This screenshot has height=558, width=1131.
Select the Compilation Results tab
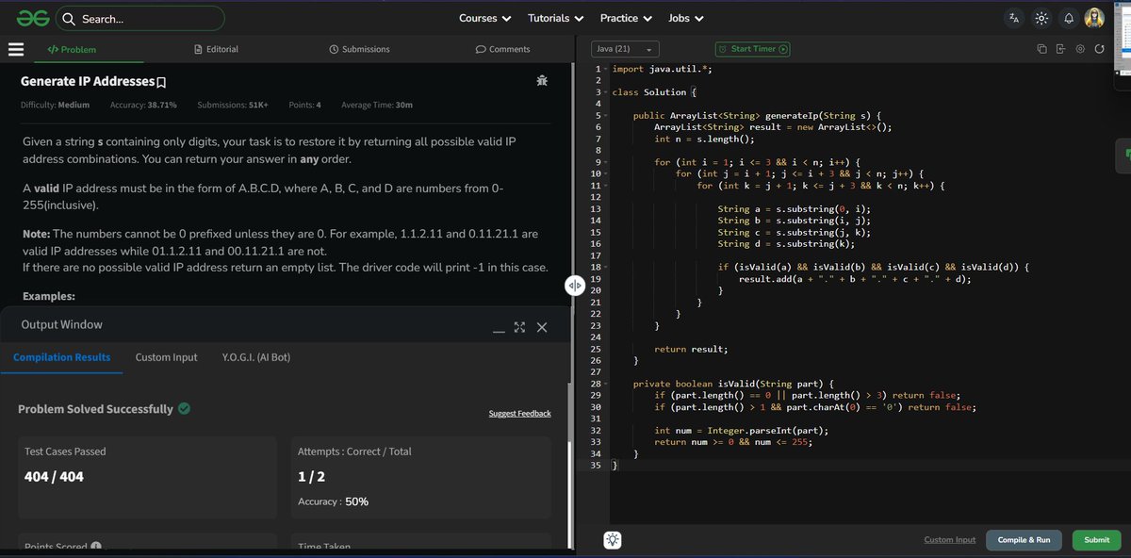(x=61, y=357)
